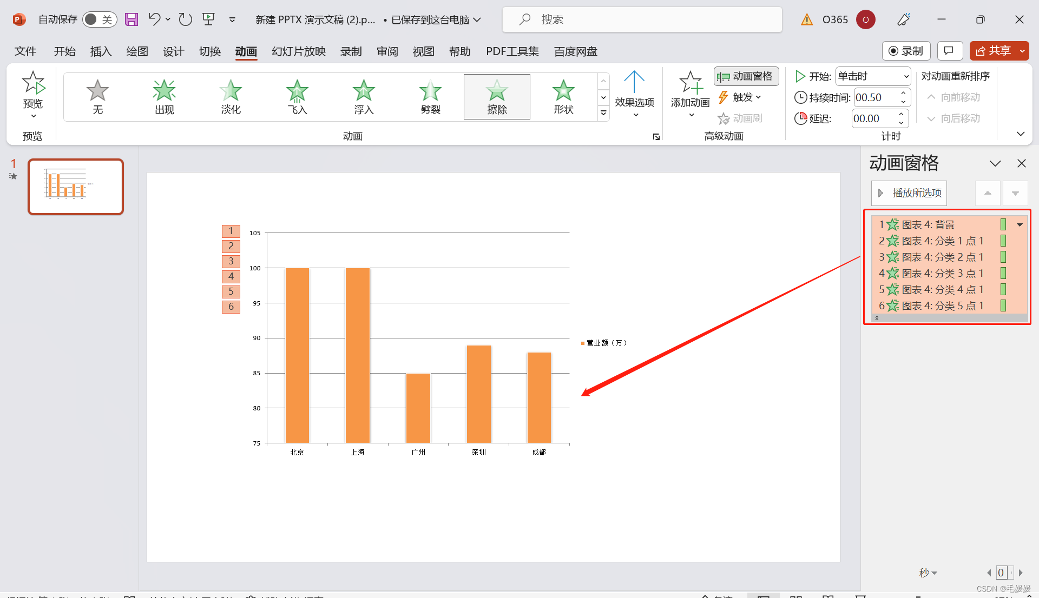Screen dimensions: 1039x598
Task: Open dropdown arrow of 图表 4: 背景 item
Action: point(1020,224)
